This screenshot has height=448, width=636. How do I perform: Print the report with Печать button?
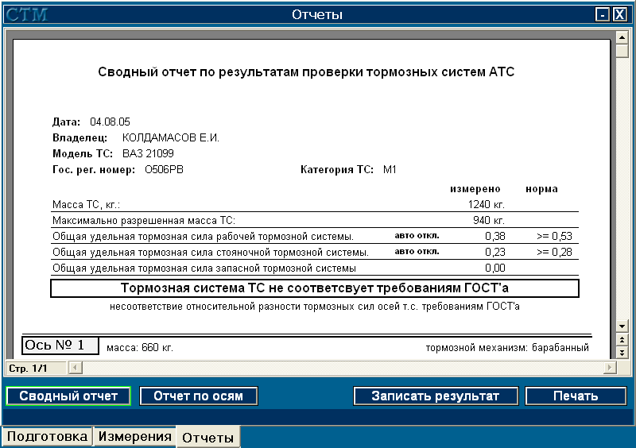click(576, 396)
